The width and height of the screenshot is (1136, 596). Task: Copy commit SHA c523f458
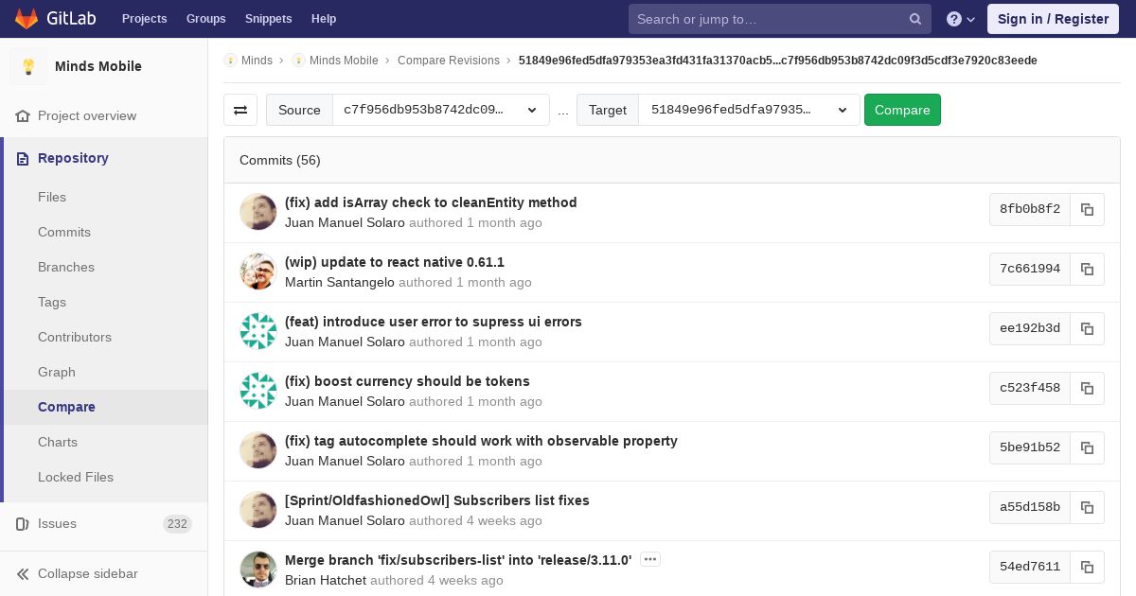click(1087, 388)
